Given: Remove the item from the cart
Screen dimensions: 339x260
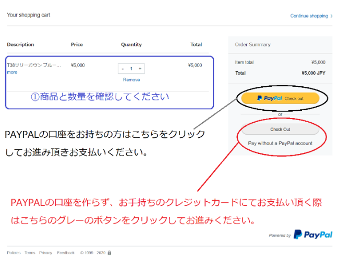Looking at the screenshot, I should [x=131, y=80].
